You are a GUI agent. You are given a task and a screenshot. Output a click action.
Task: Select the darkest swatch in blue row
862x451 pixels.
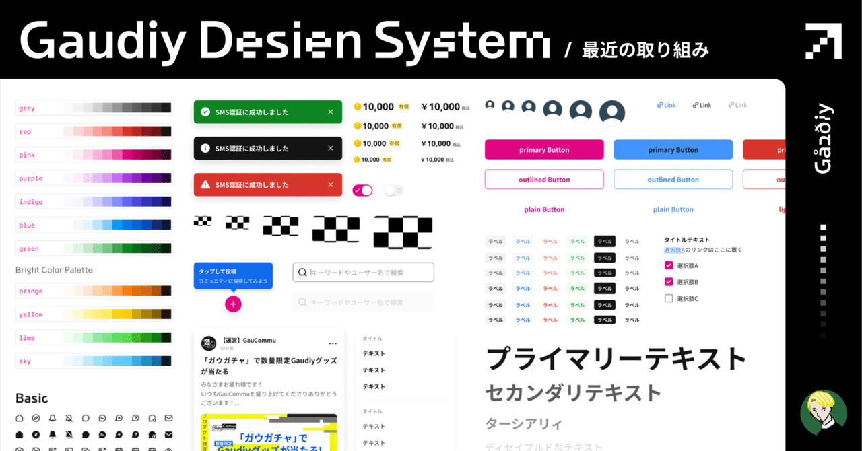tap(166, 225)
